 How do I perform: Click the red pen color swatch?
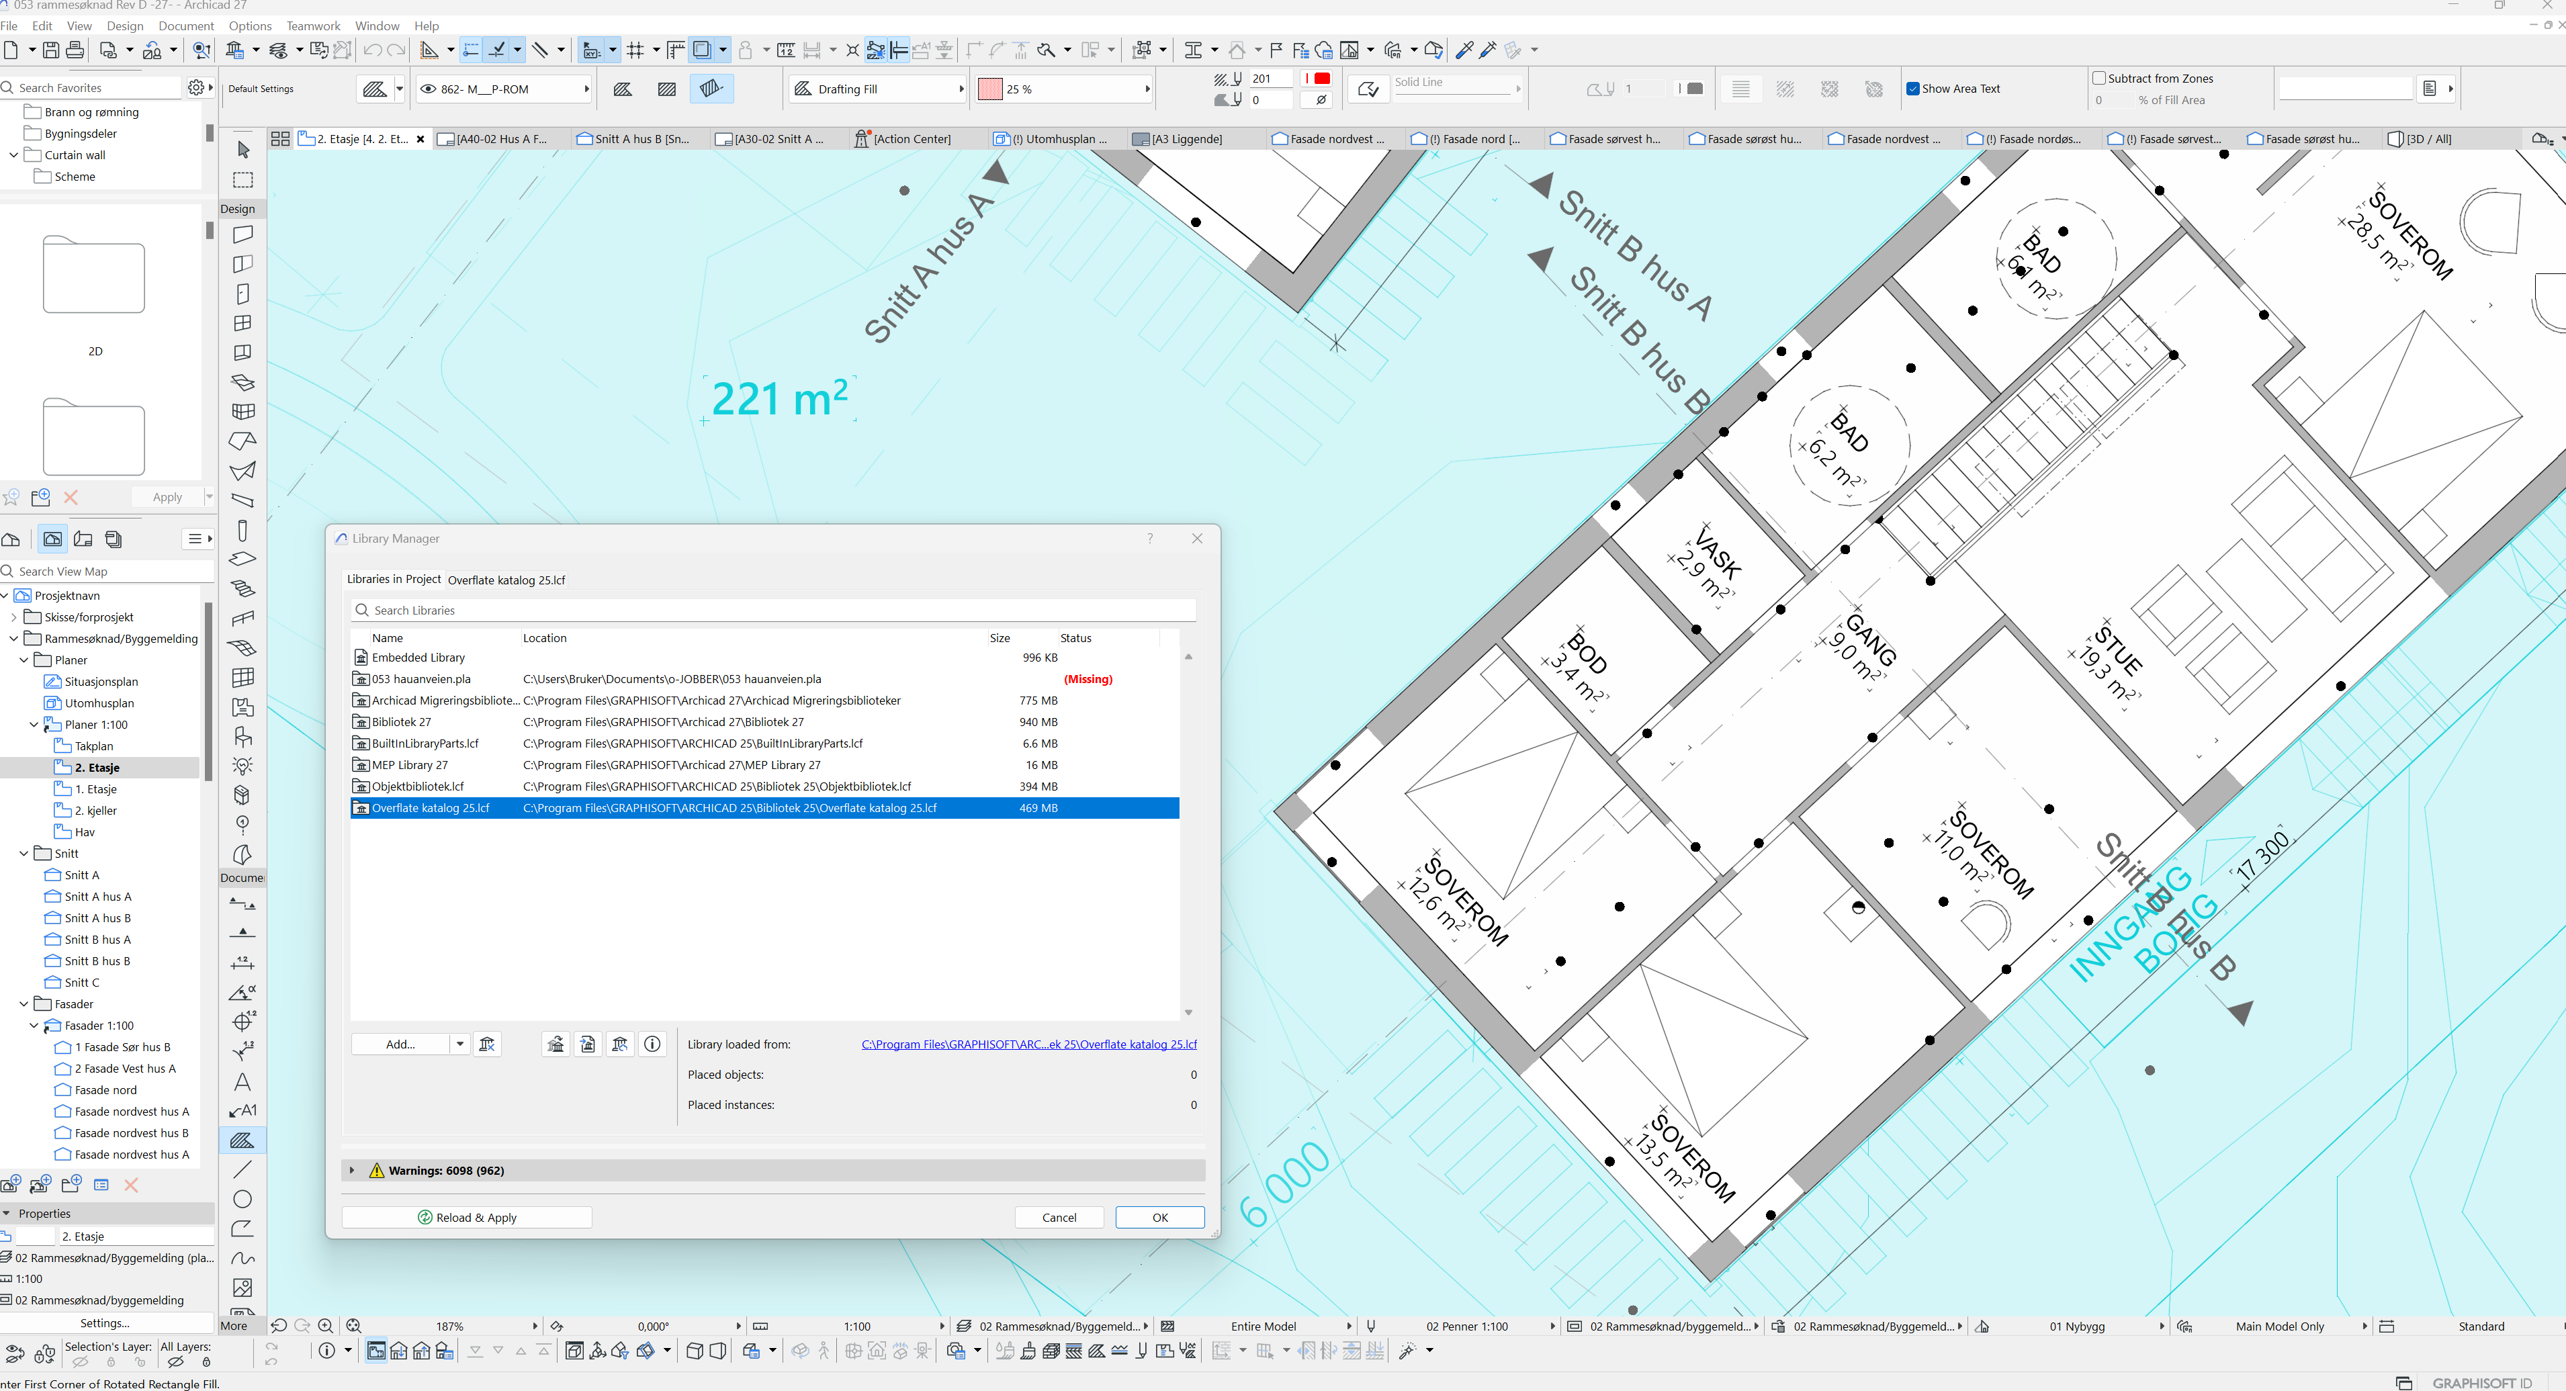tap(1322, 79)
